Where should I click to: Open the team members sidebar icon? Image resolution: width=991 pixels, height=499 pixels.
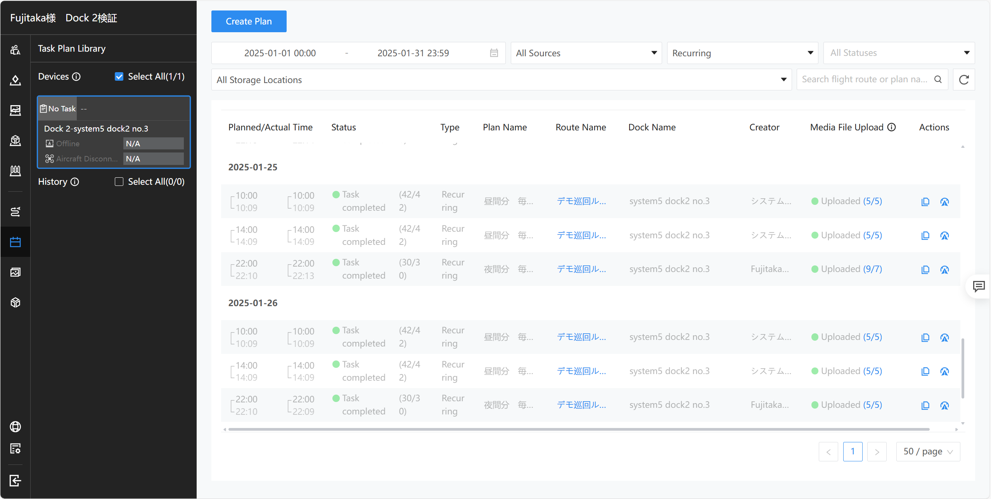[15, 50]
